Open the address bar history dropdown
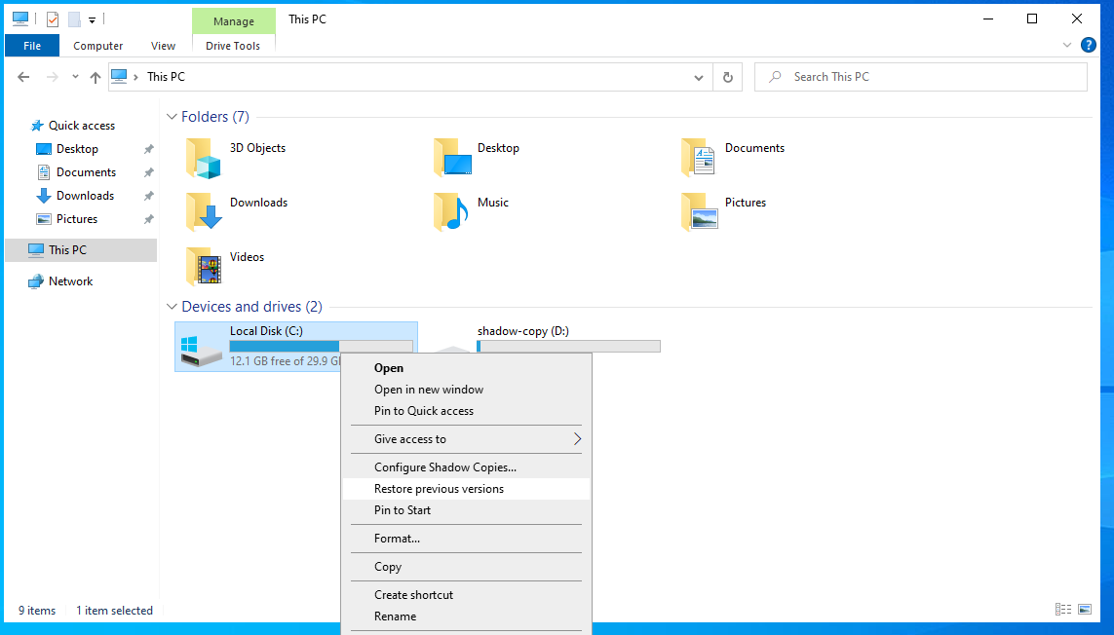Viewport: 1114px width, 635px height. (x=699, y=77)
